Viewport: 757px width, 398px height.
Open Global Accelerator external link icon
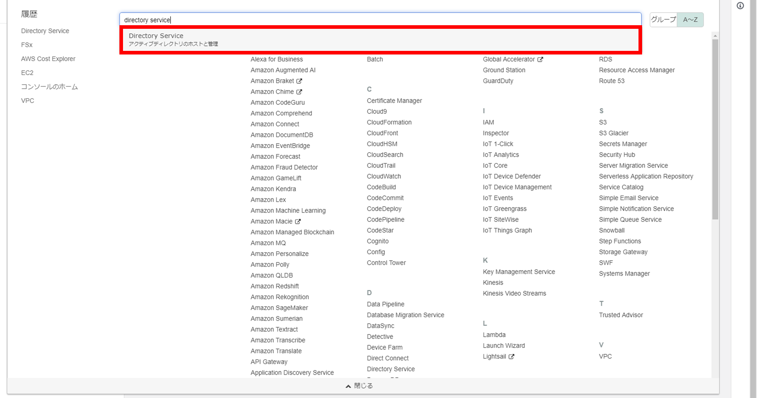click(540, 59)
